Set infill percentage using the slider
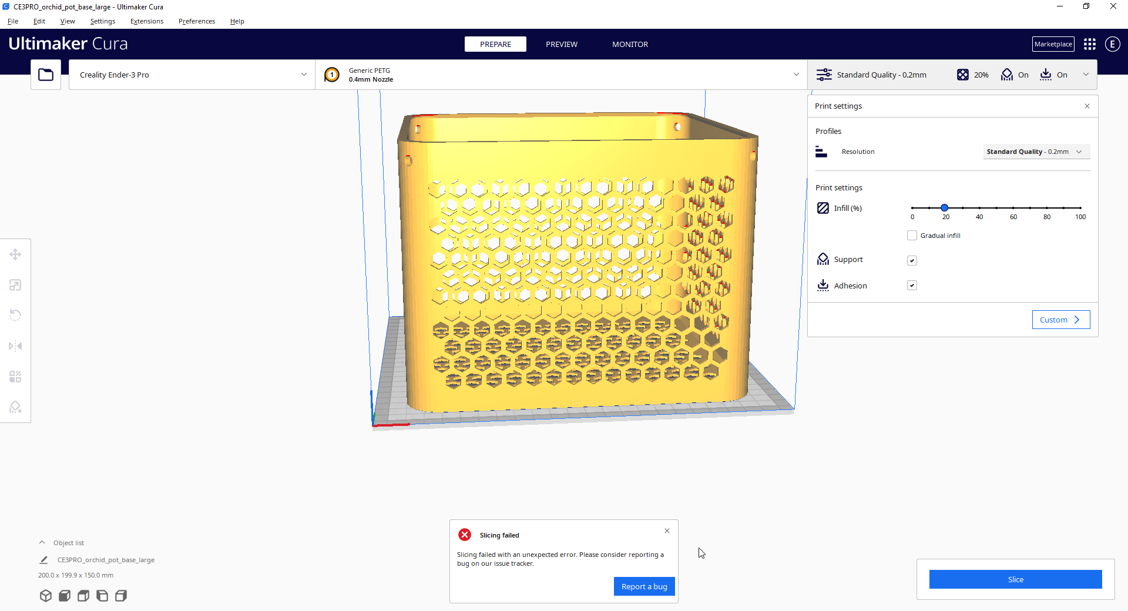Screen dimensions: 1128x611 point(944,208)
